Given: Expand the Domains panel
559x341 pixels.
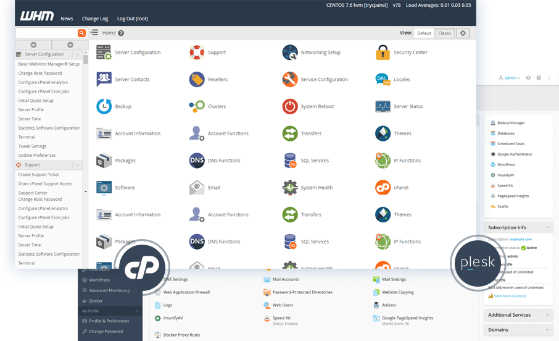Looking at the screenshot, I should 547,330.
